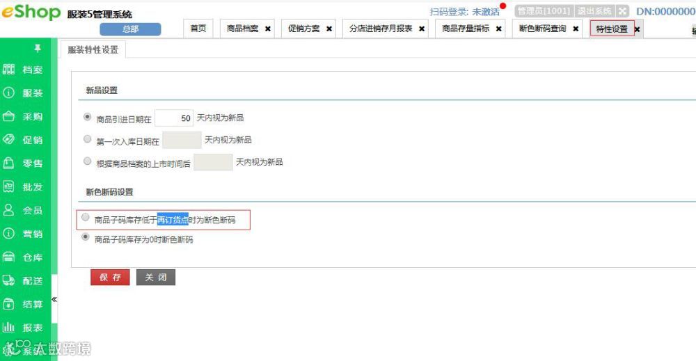Screen dimensions: 696x361
Task: Open the 配送 truck icon
Action: click(x=8, y=281)
